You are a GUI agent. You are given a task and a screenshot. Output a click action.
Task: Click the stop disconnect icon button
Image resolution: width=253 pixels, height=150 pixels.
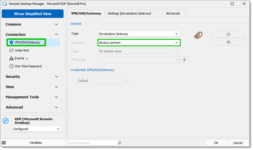coord(228,42)
